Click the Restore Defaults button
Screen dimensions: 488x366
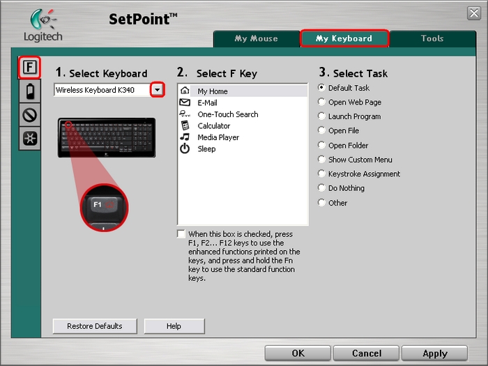95,326
